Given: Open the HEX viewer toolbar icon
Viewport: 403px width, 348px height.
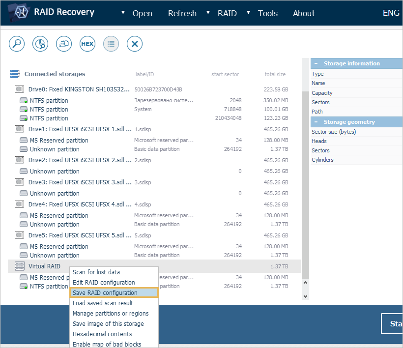Looking at the screenshot, I should click(x=87, y=44).
